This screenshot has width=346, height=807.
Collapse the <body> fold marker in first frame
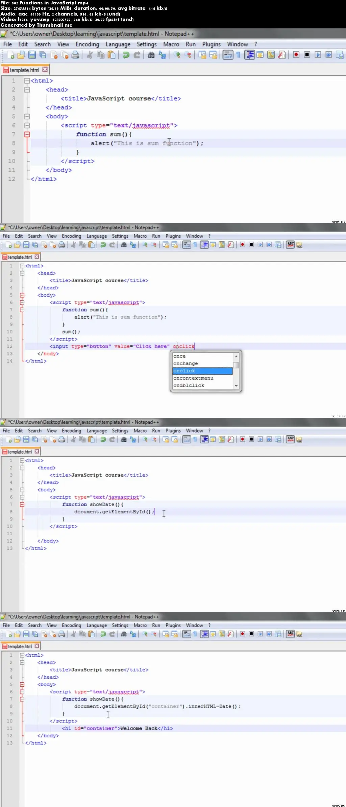coord(27,116)
